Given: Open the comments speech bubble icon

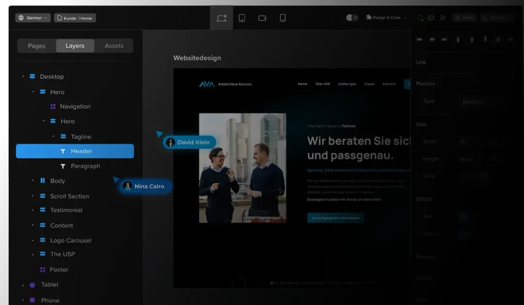Looking at the screenshot, I should tap(431, 18).
